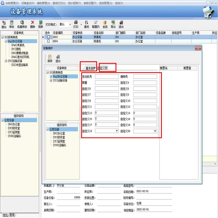Open the 统计报表(T) menu
The height and width of the screenshot is (218, 218).
[x=74, y=3]
